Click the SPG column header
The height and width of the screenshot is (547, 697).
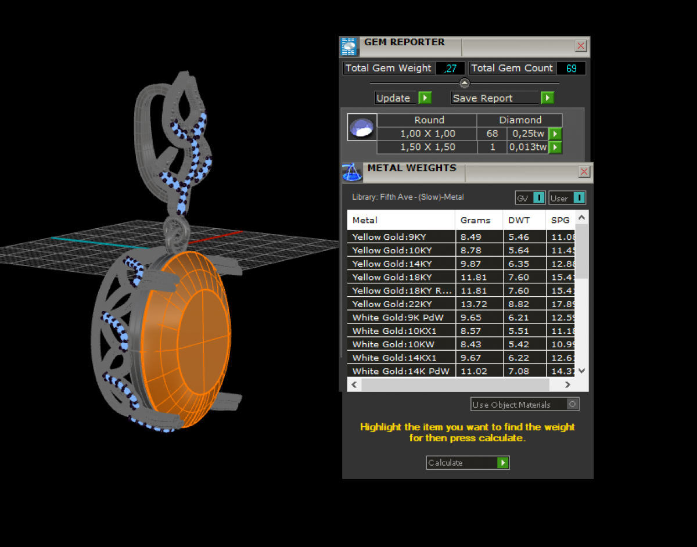click(561, 220)
